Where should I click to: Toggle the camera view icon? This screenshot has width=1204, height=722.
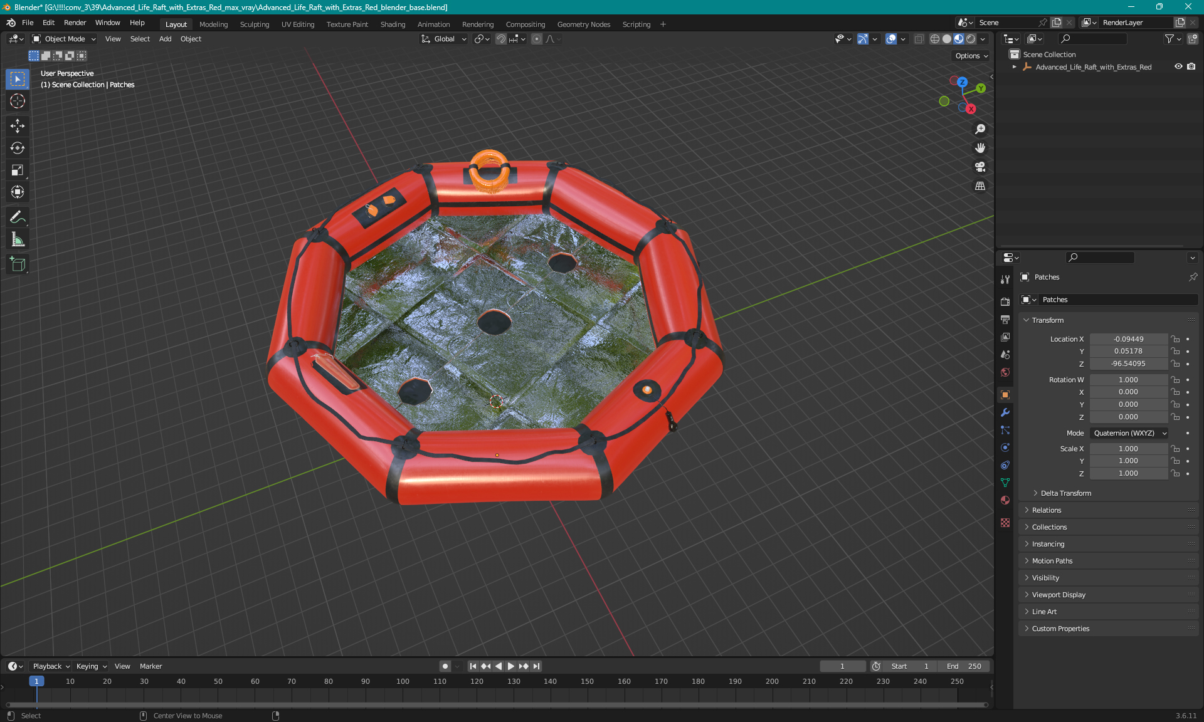980,167
